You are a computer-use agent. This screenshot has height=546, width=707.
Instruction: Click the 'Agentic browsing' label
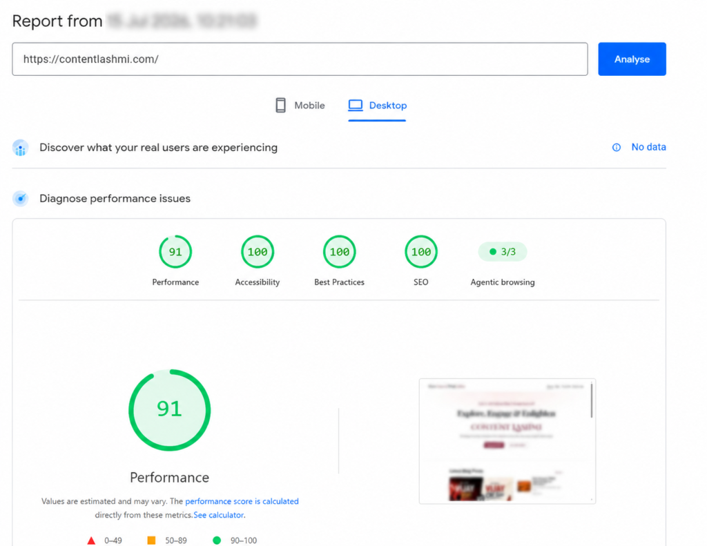[503, 282]
